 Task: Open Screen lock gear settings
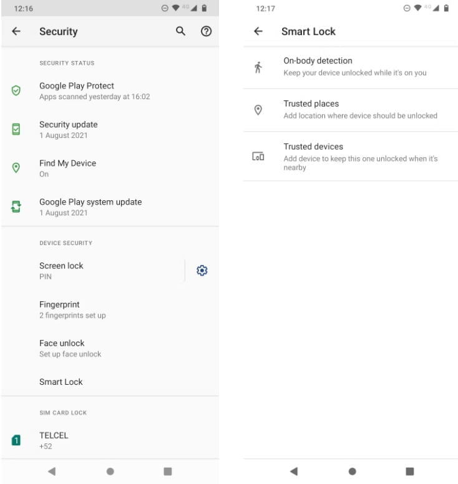(202, 271)
